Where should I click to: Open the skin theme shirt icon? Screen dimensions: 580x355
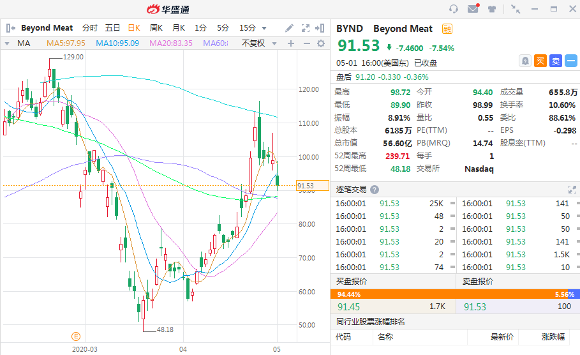[x=492, y=9]
